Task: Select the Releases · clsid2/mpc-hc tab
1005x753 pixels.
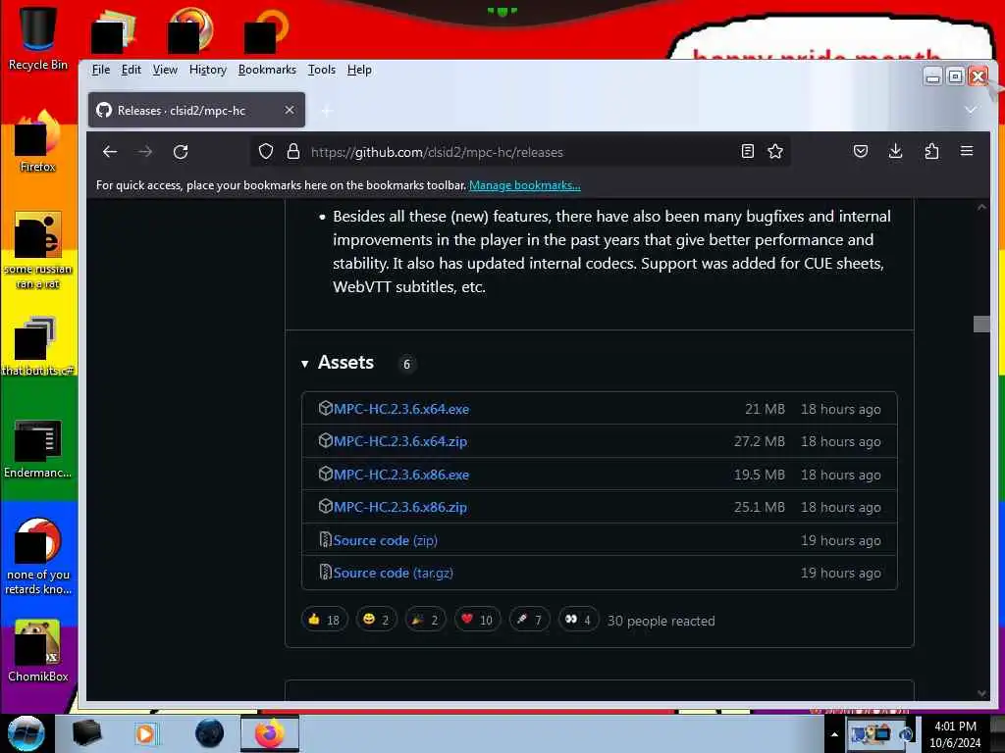Action: [x=196, y=110]
